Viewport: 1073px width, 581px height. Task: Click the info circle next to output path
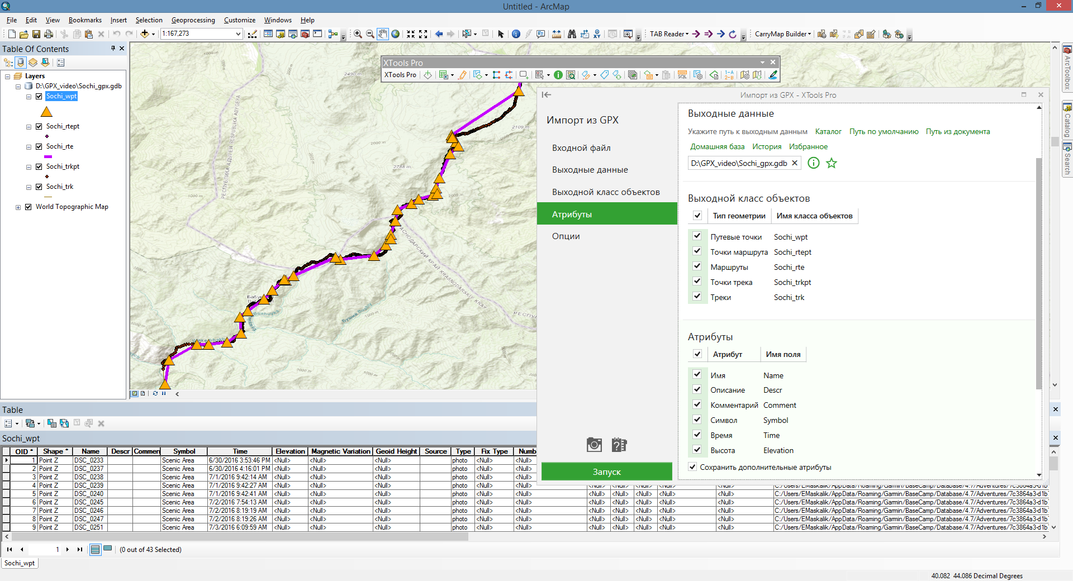[814, 163]
